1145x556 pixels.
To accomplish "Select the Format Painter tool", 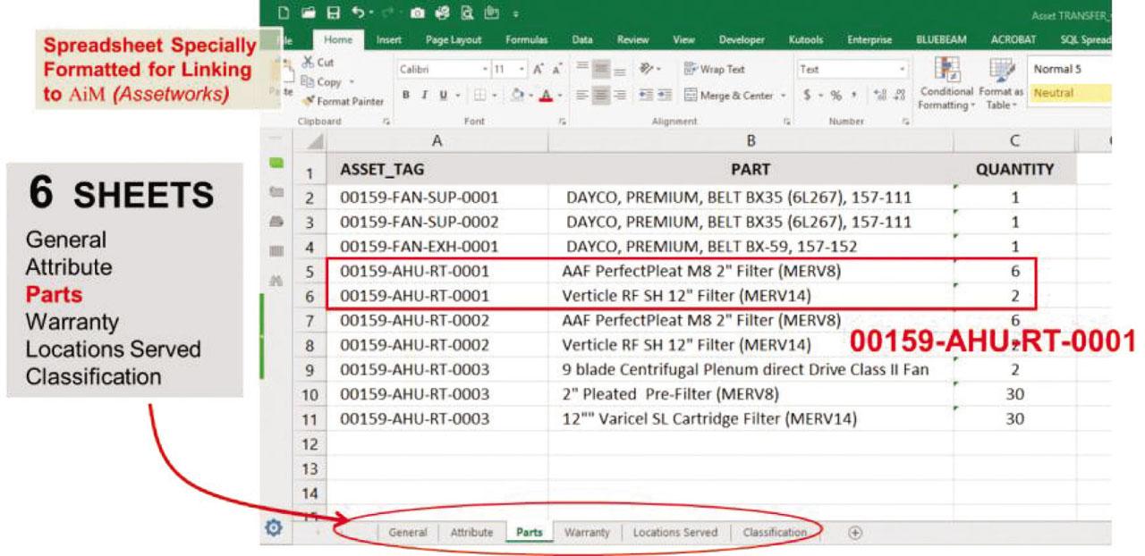I will (336, 101).
